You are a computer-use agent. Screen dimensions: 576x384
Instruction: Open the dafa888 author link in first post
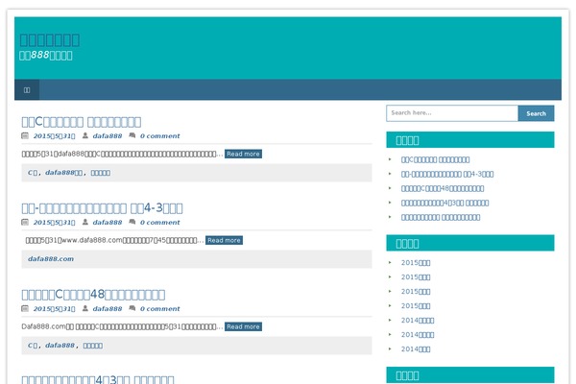(x=108, y=136)
